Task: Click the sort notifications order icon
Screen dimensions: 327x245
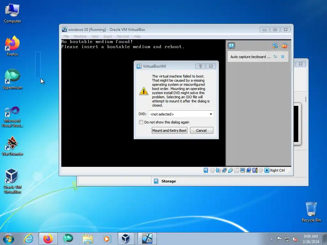Action: [x=275, y=46]
